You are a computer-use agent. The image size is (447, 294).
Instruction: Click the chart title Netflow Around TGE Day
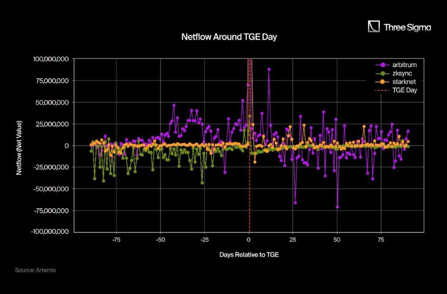tap(229, 37)
